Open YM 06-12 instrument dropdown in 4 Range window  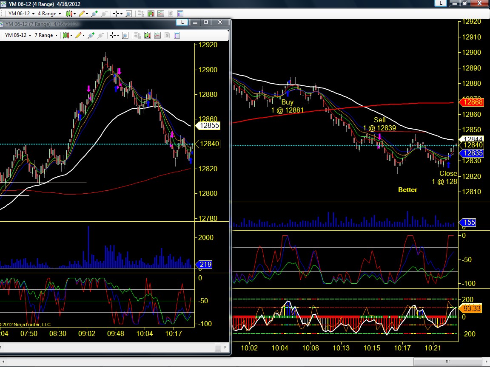point(21,14)
